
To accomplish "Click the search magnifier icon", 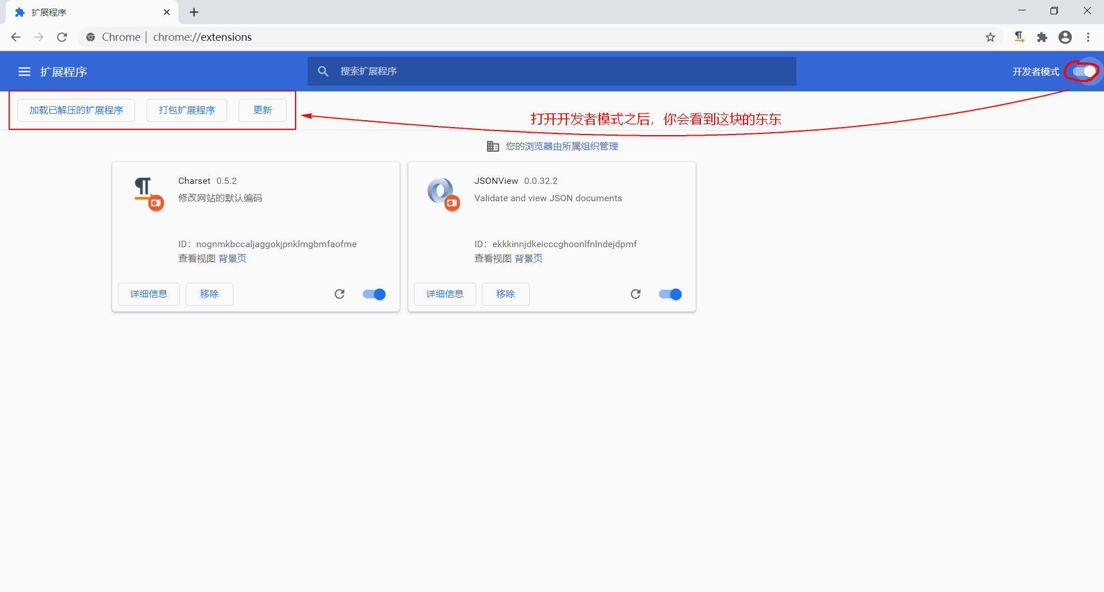I will pos(323,71).
